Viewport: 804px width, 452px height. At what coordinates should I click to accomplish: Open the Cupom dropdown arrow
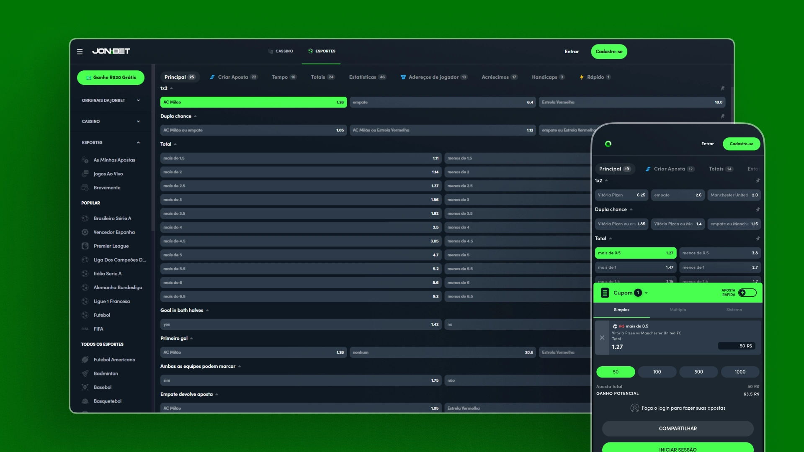tap(647, 293)
